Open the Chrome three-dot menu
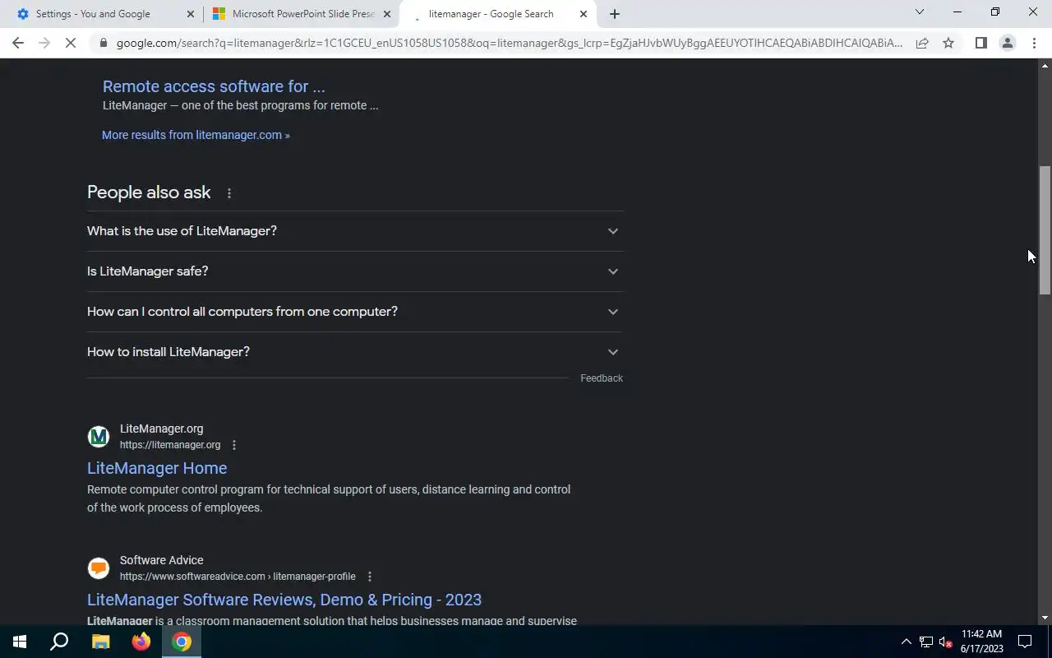The image size is (1052, 658). (1034, 43)
